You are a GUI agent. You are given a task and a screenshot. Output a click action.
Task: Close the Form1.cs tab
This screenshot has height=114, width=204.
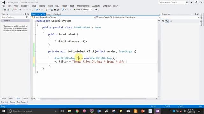point(44,14)
